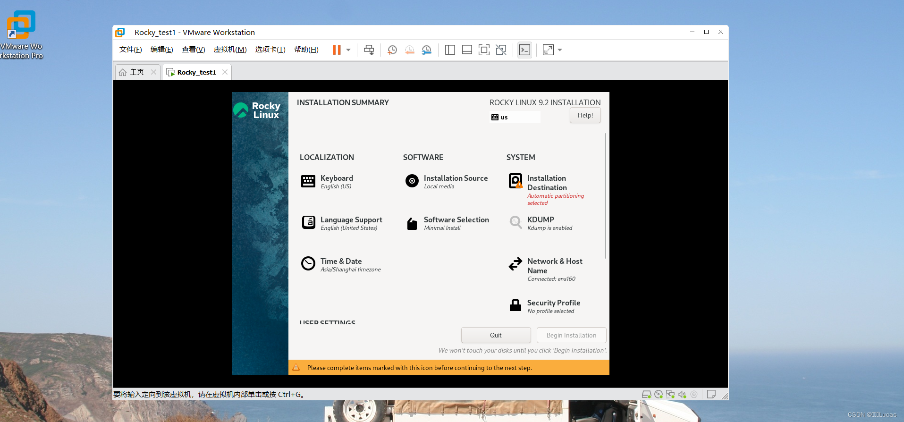
Task: Click the stretch guest display icon
Action: pyautogui.click(x=548, y=50)
